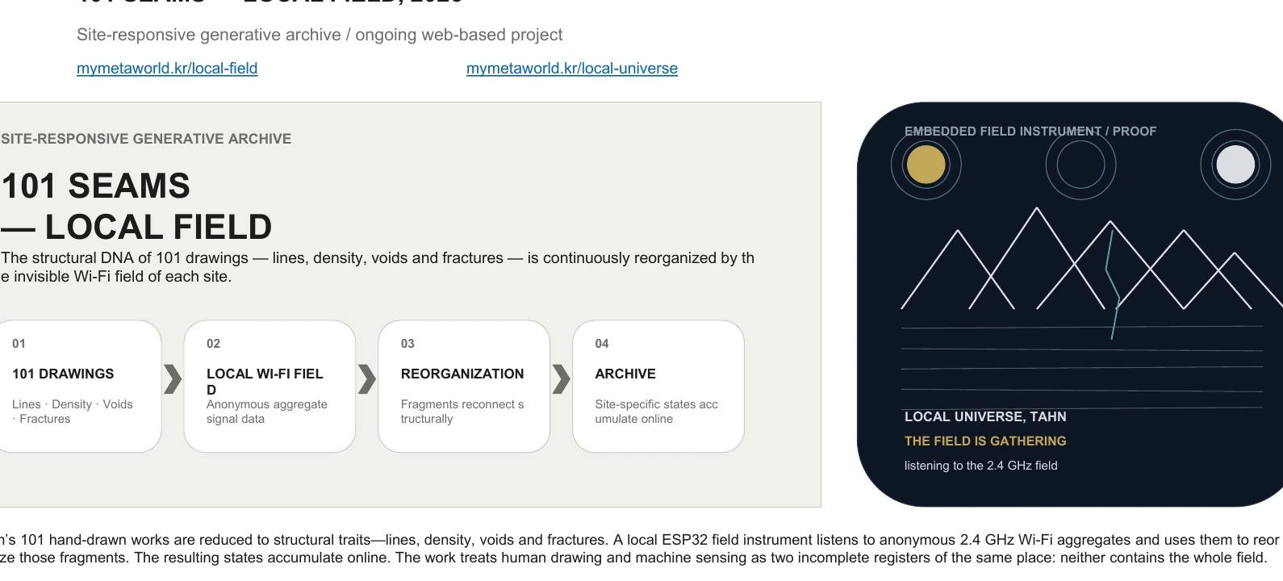The image size is (1283, 581).
Task: Click the gold sun circle icon
Action: (926, 165)
